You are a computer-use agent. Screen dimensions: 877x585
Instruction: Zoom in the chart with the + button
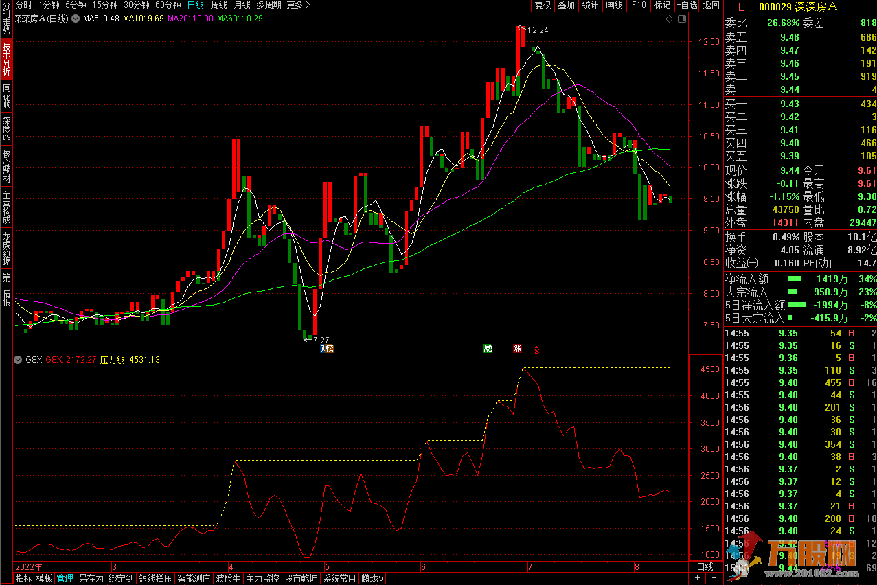(697, 577)
